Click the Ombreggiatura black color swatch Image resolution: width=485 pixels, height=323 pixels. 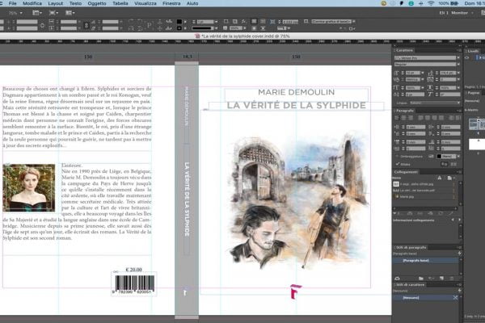439,157
